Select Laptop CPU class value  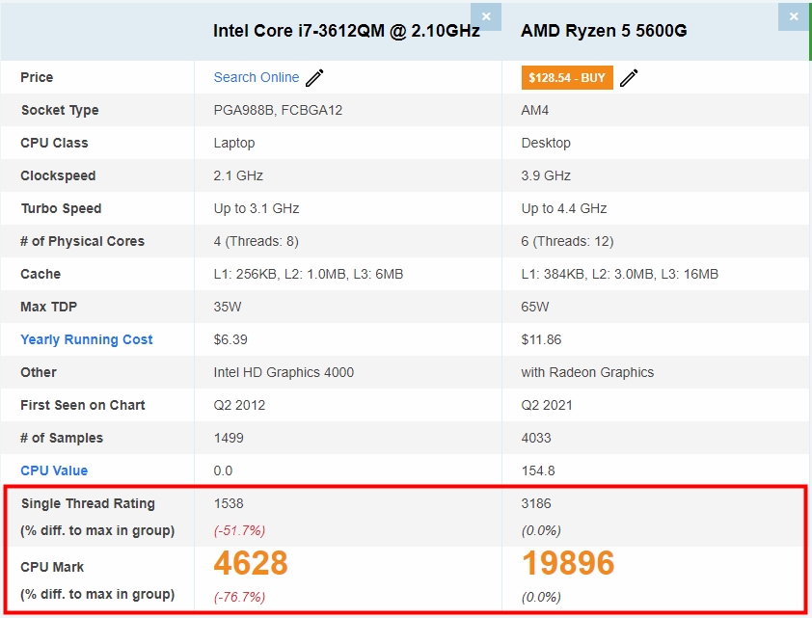coord(234,143)
